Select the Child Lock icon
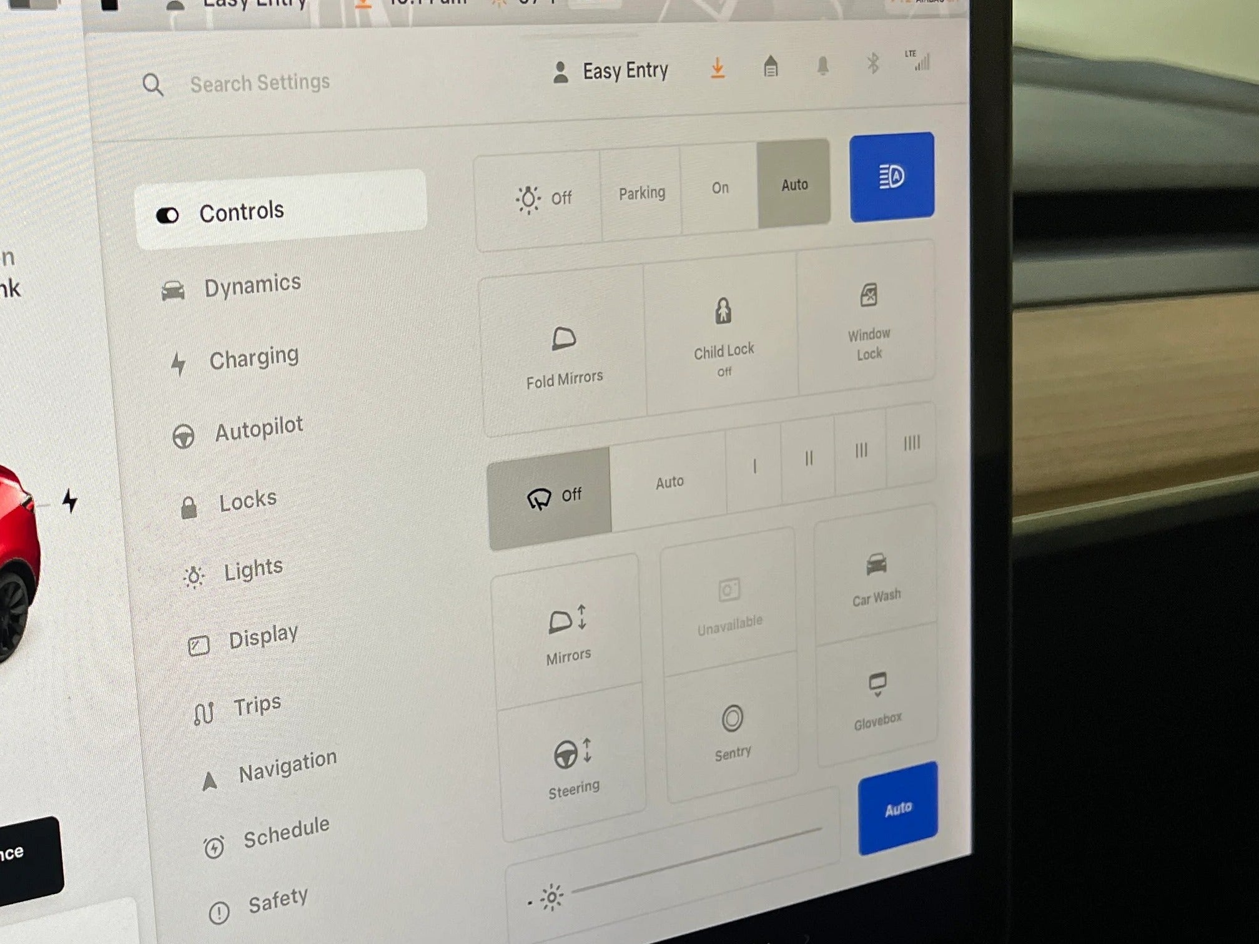 click(724, 313)
